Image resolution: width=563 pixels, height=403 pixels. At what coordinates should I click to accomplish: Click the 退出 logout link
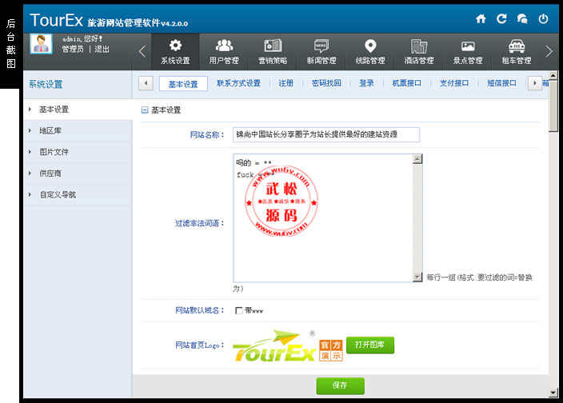(102, 49)
